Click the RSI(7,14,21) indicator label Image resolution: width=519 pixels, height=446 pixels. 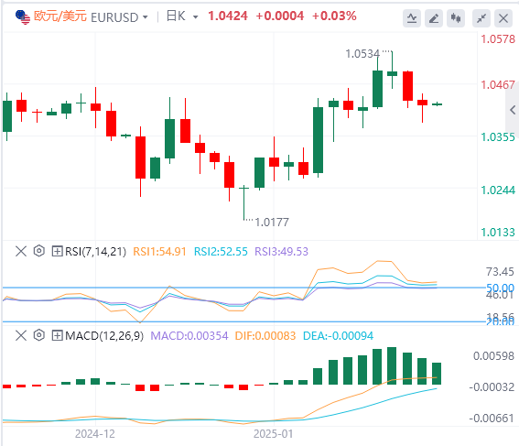point(96,251)
